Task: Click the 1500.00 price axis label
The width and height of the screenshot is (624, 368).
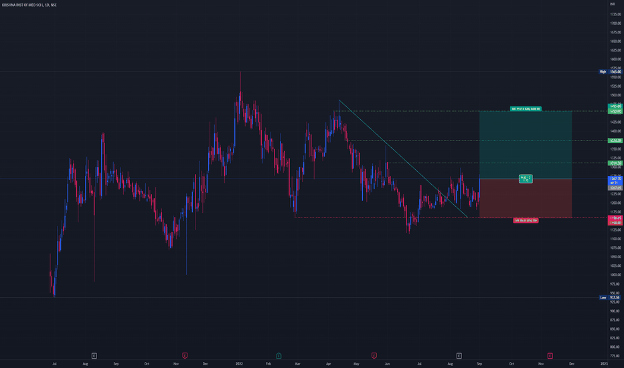Action: coord(616,95)
